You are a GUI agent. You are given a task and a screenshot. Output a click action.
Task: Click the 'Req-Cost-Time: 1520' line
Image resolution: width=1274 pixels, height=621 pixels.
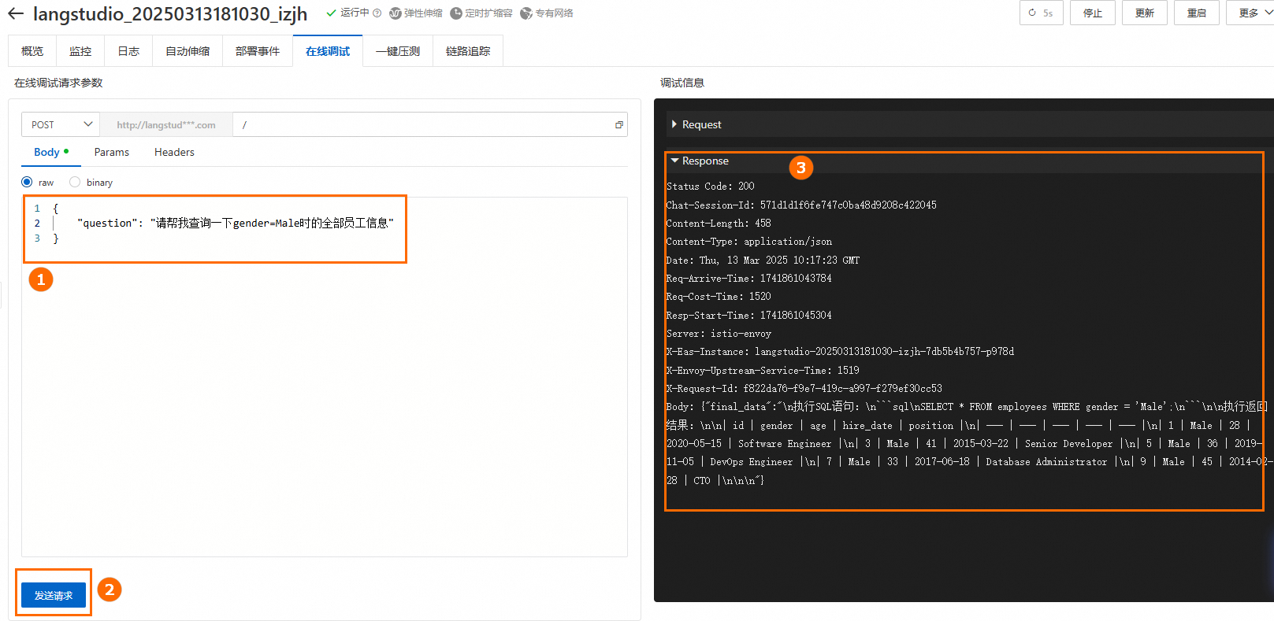point(719,297)
